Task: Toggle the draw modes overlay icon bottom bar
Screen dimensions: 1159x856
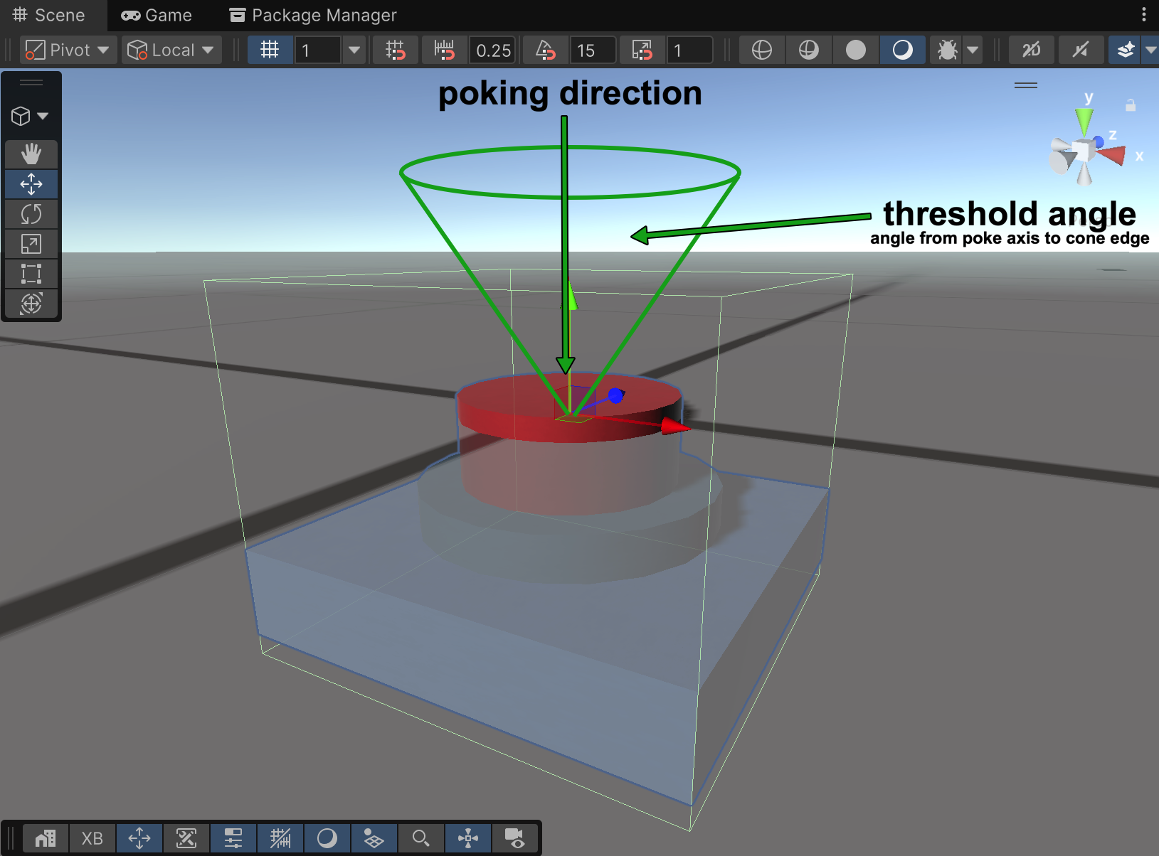Action: point(327,838)
